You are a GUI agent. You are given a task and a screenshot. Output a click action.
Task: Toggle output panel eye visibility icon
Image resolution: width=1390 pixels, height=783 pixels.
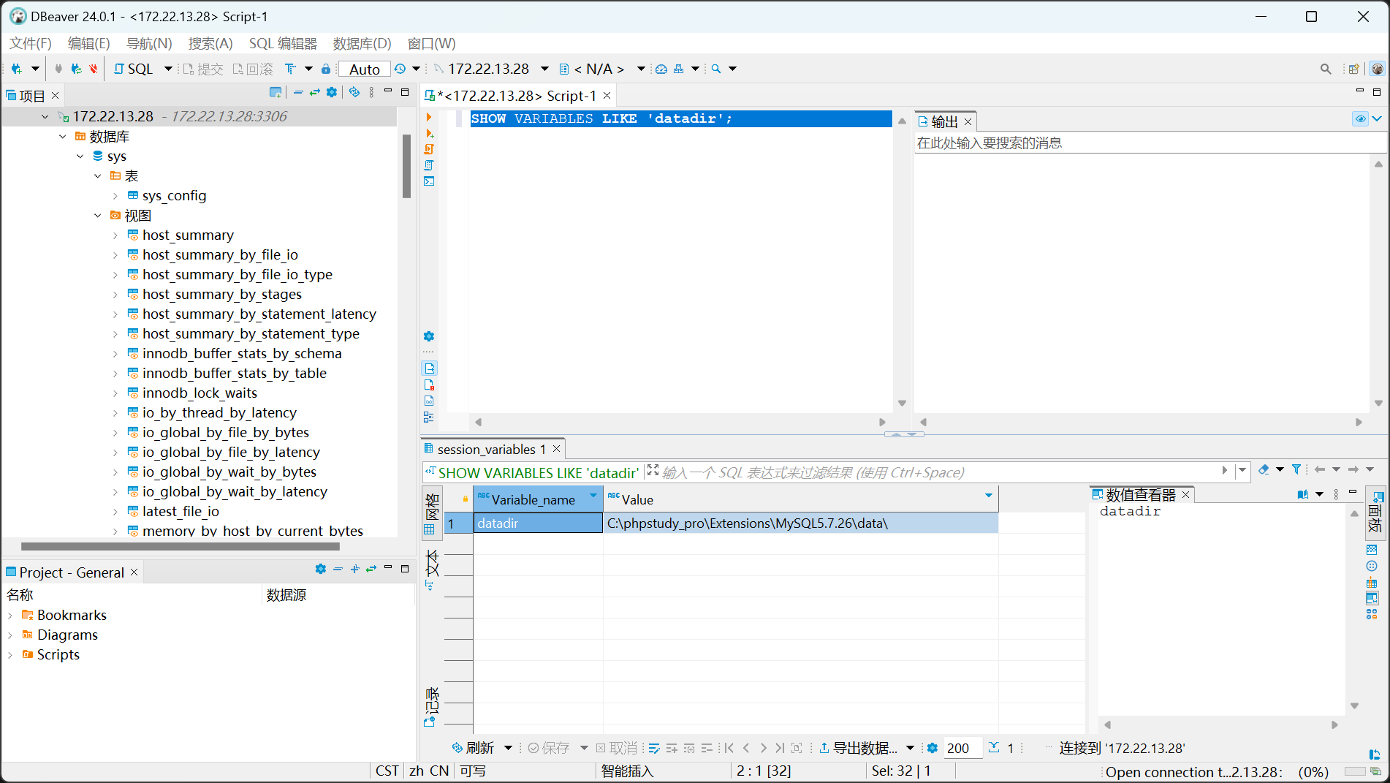click(1360, 119)
